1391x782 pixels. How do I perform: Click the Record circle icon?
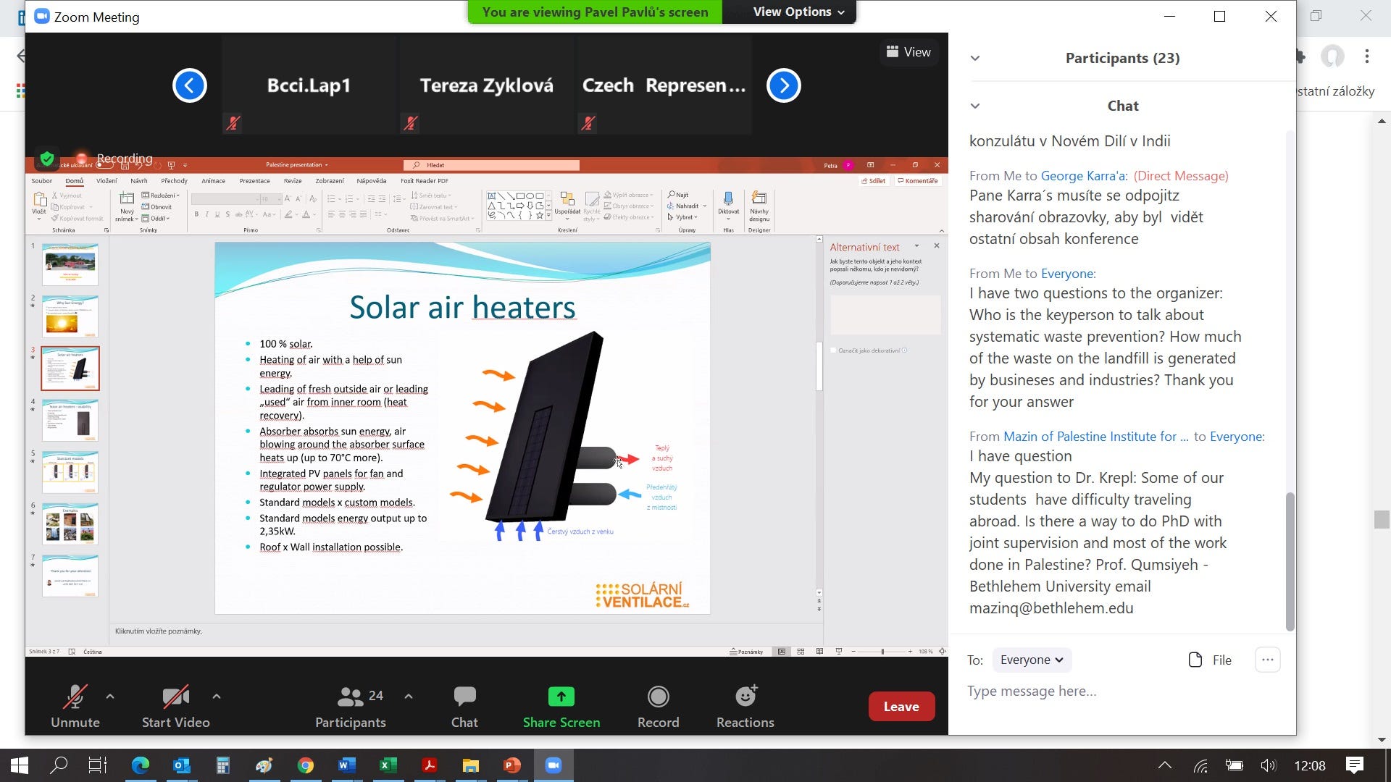658,697
